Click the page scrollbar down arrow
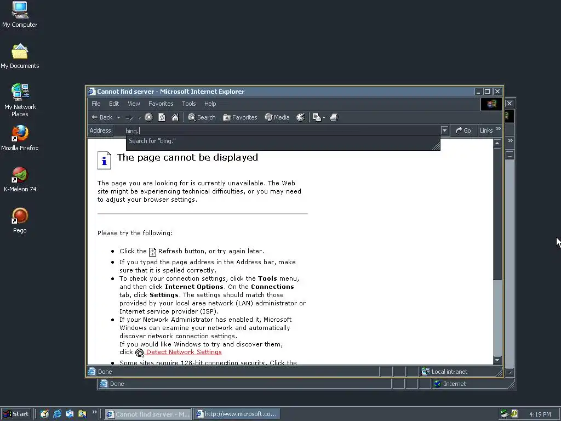561x421 pixels. pos(497,360)
